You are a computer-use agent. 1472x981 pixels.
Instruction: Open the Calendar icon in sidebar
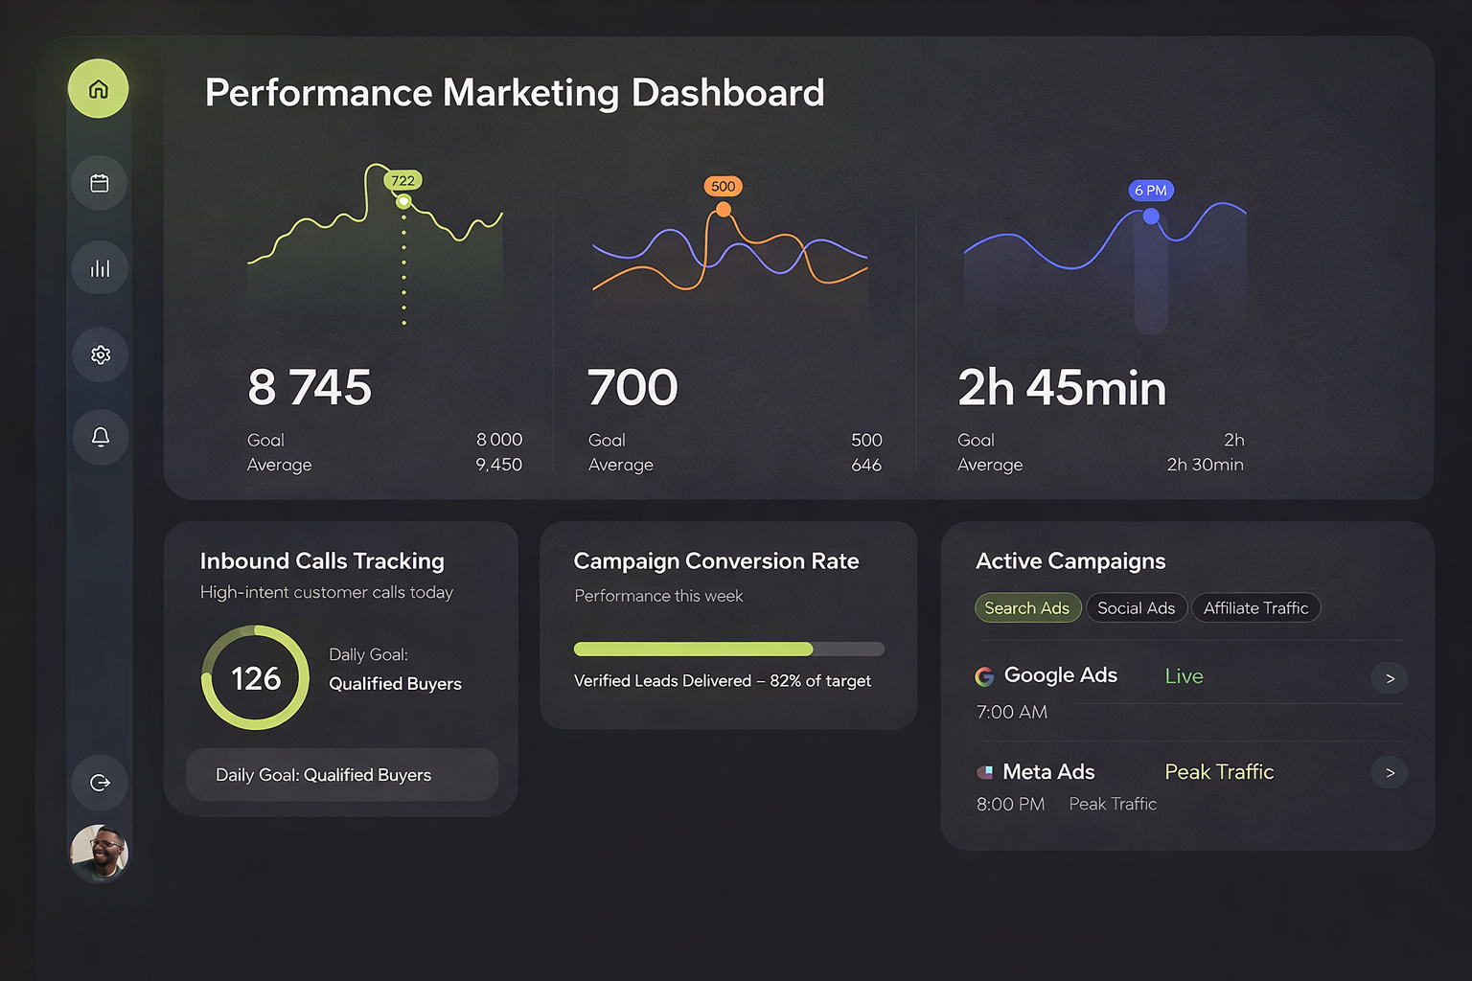tap(100, 183)
